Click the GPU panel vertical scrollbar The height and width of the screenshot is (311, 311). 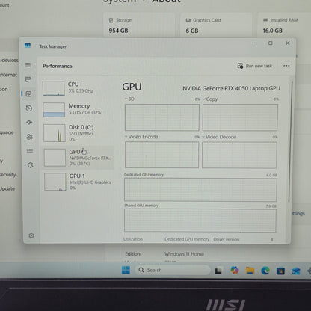tap(289, 141)
